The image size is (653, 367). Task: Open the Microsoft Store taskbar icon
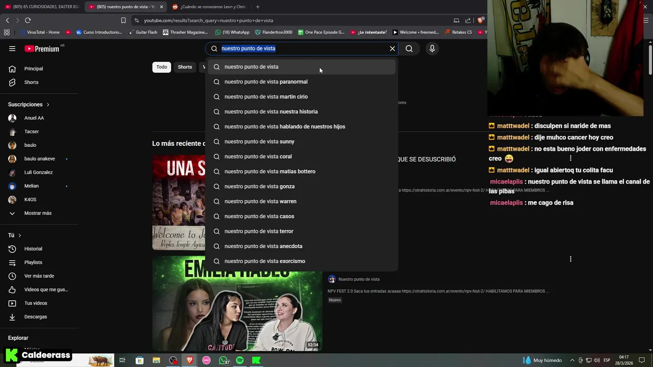139,360
